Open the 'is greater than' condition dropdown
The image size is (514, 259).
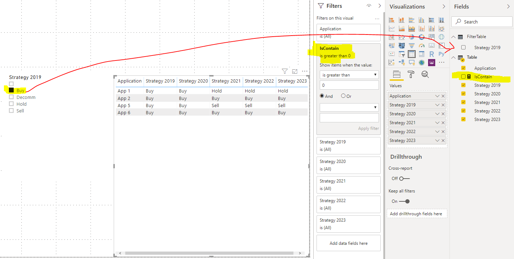(x=349, y=75)
